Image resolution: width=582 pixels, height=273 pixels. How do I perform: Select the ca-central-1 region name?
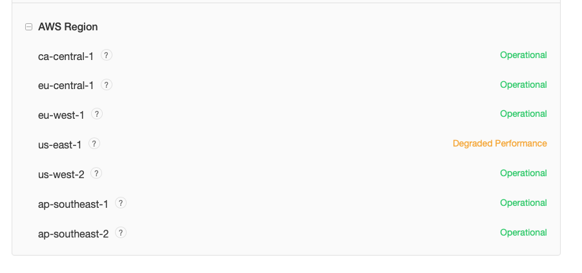66,56
